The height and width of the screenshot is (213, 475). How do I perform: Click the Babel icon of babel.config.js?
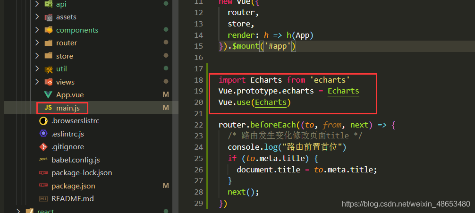pyautogui.click(x=43, y=159)
